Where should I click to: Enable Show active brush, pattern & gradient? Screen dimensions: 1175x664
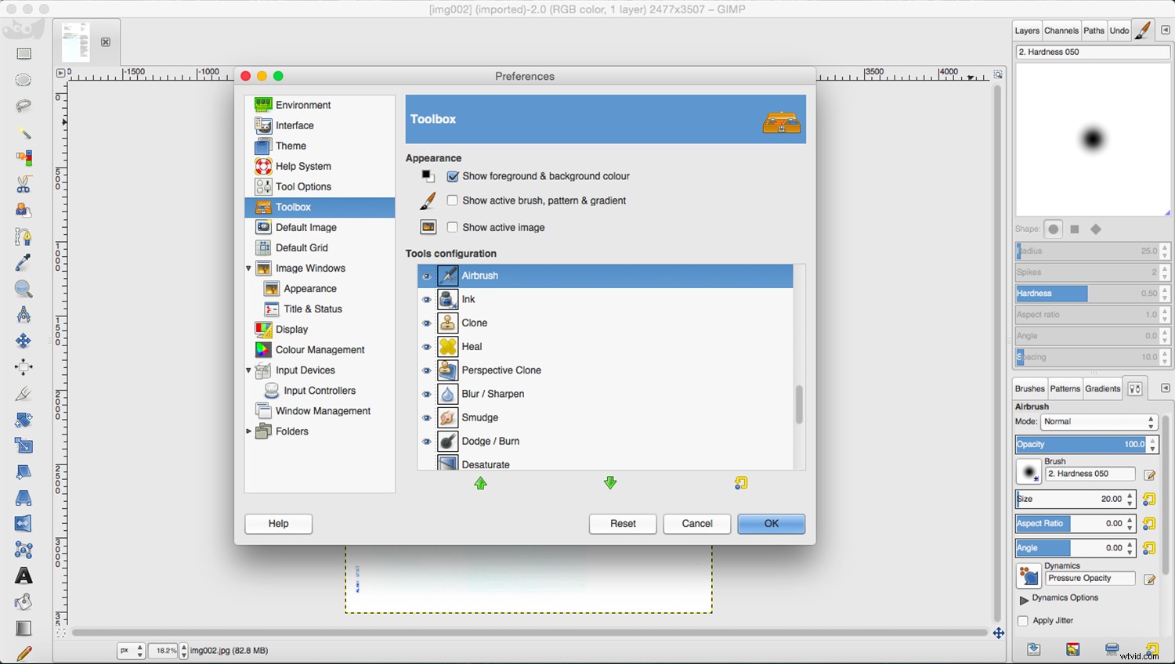(x=453, y=200)
